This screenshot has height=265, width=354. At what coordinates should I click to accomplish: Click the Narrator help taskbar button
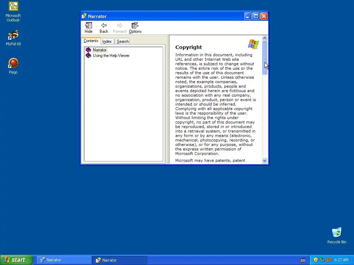point(120,260)
